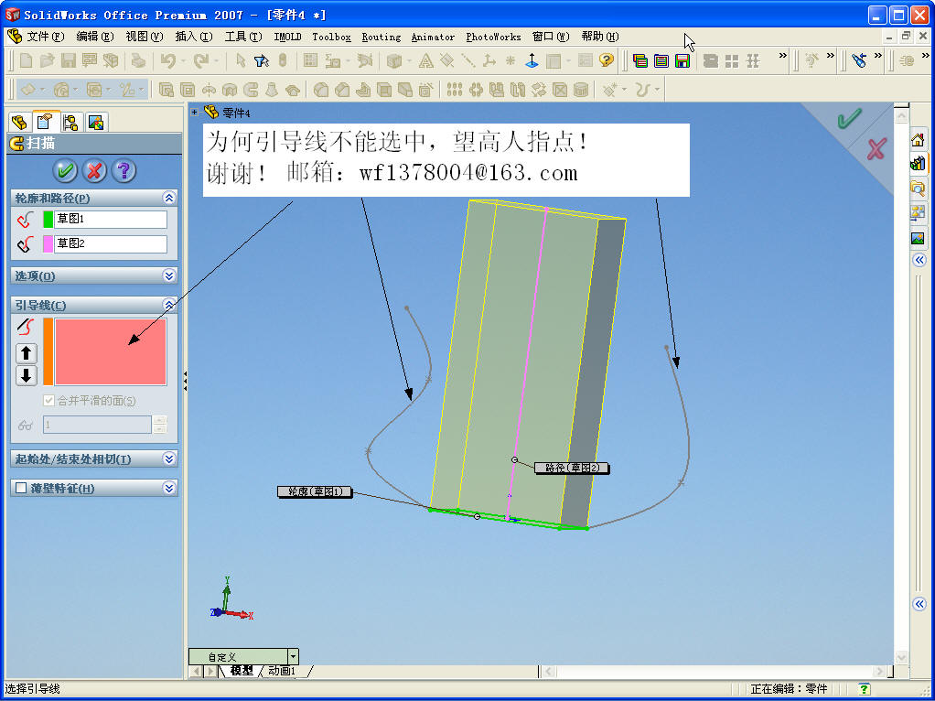
Task: Collapse the 轮廓和路径(P) section
Action: coord(168,198)
